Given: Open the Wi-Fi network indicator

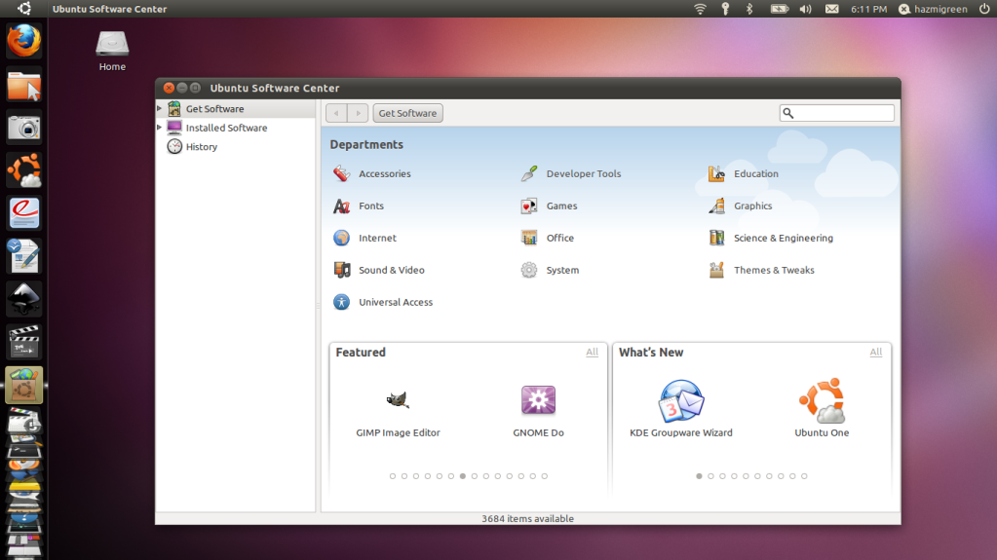Looking at the screenshot, I should [x=700, y=9].
